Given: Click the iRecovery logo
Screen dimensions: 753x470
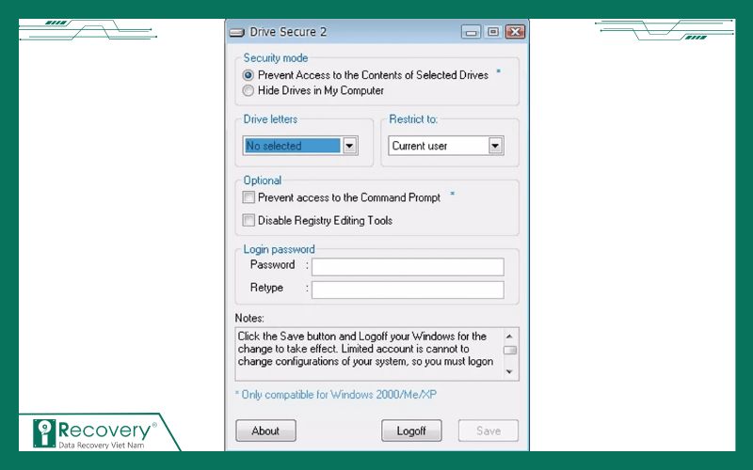Looking at the screenshot, I should click(95, 432).
